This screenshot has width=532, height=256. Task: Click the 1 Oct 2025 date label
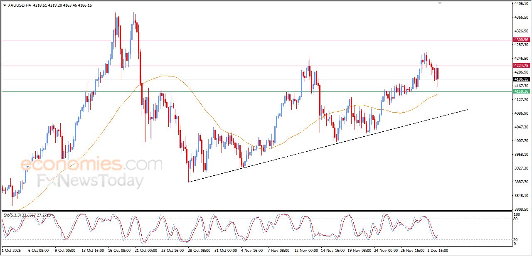click(11, 251)
